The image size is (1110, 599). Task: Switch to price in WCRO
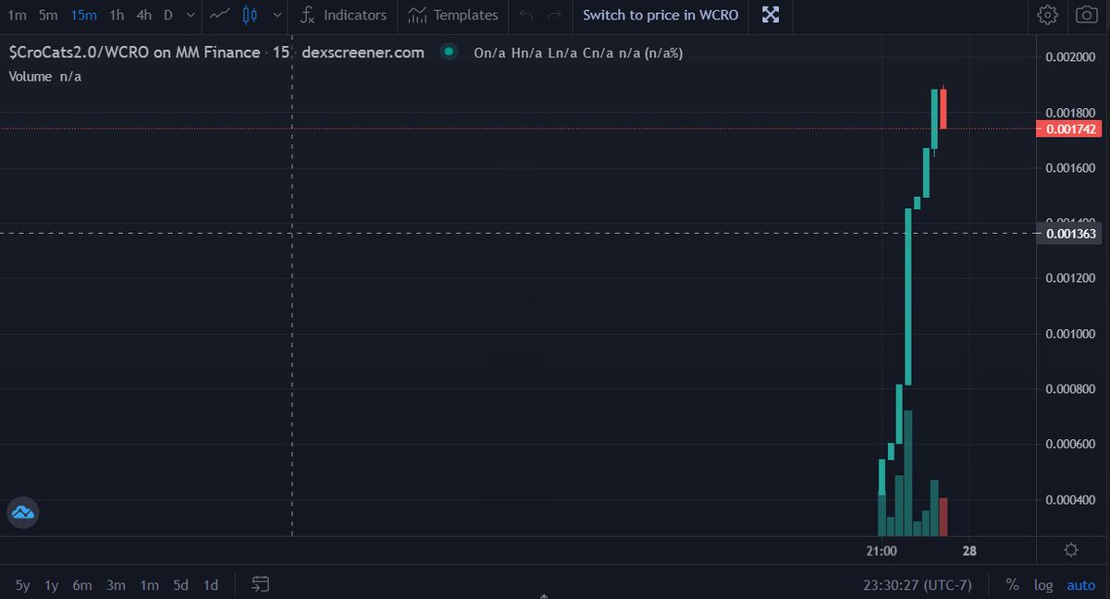click(x=660, y=15)
